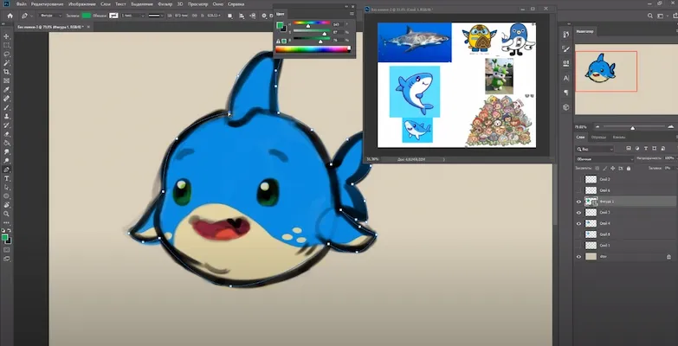This screenshot has height=346, width=678.
Task: Toggle visibility of the Фон layer
Action: coord(578,257)
